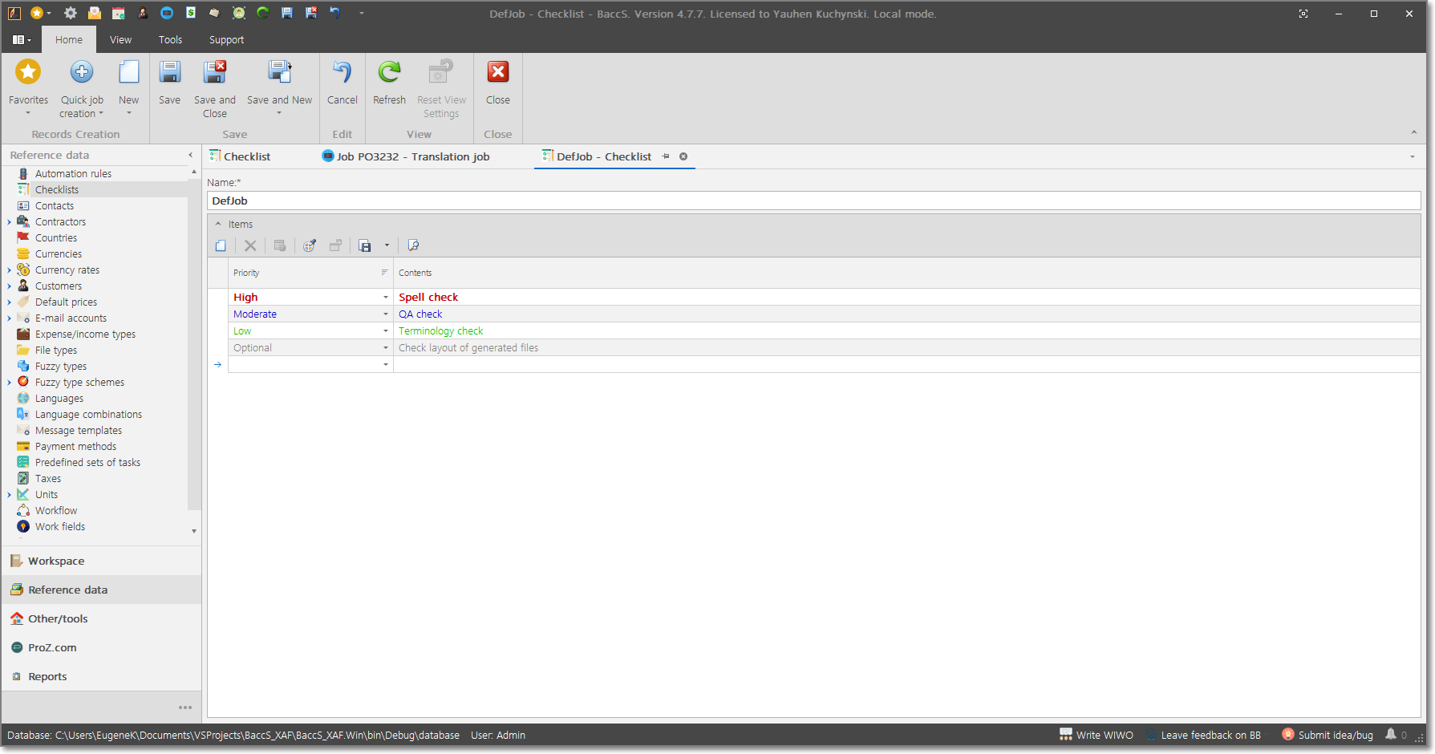Click Save and New in ribbon
The height and width of the screenshot is (754, 1435).
(x=279, y=87)
